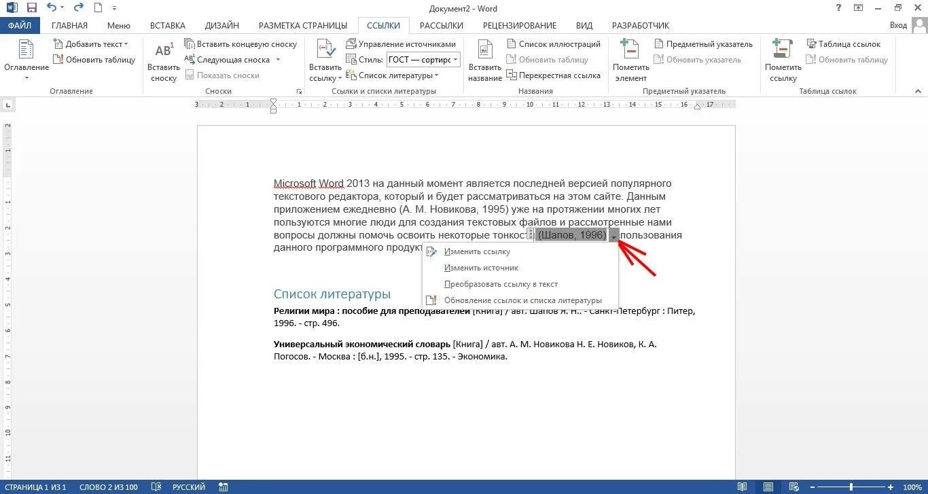Screen dimensions: 928x494
Task: Click Предметный указатель
Action: click(x=703, y=44)
